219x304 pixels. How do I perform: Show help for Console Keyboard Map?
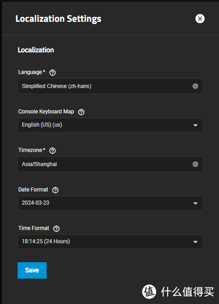tap(81, 112)
